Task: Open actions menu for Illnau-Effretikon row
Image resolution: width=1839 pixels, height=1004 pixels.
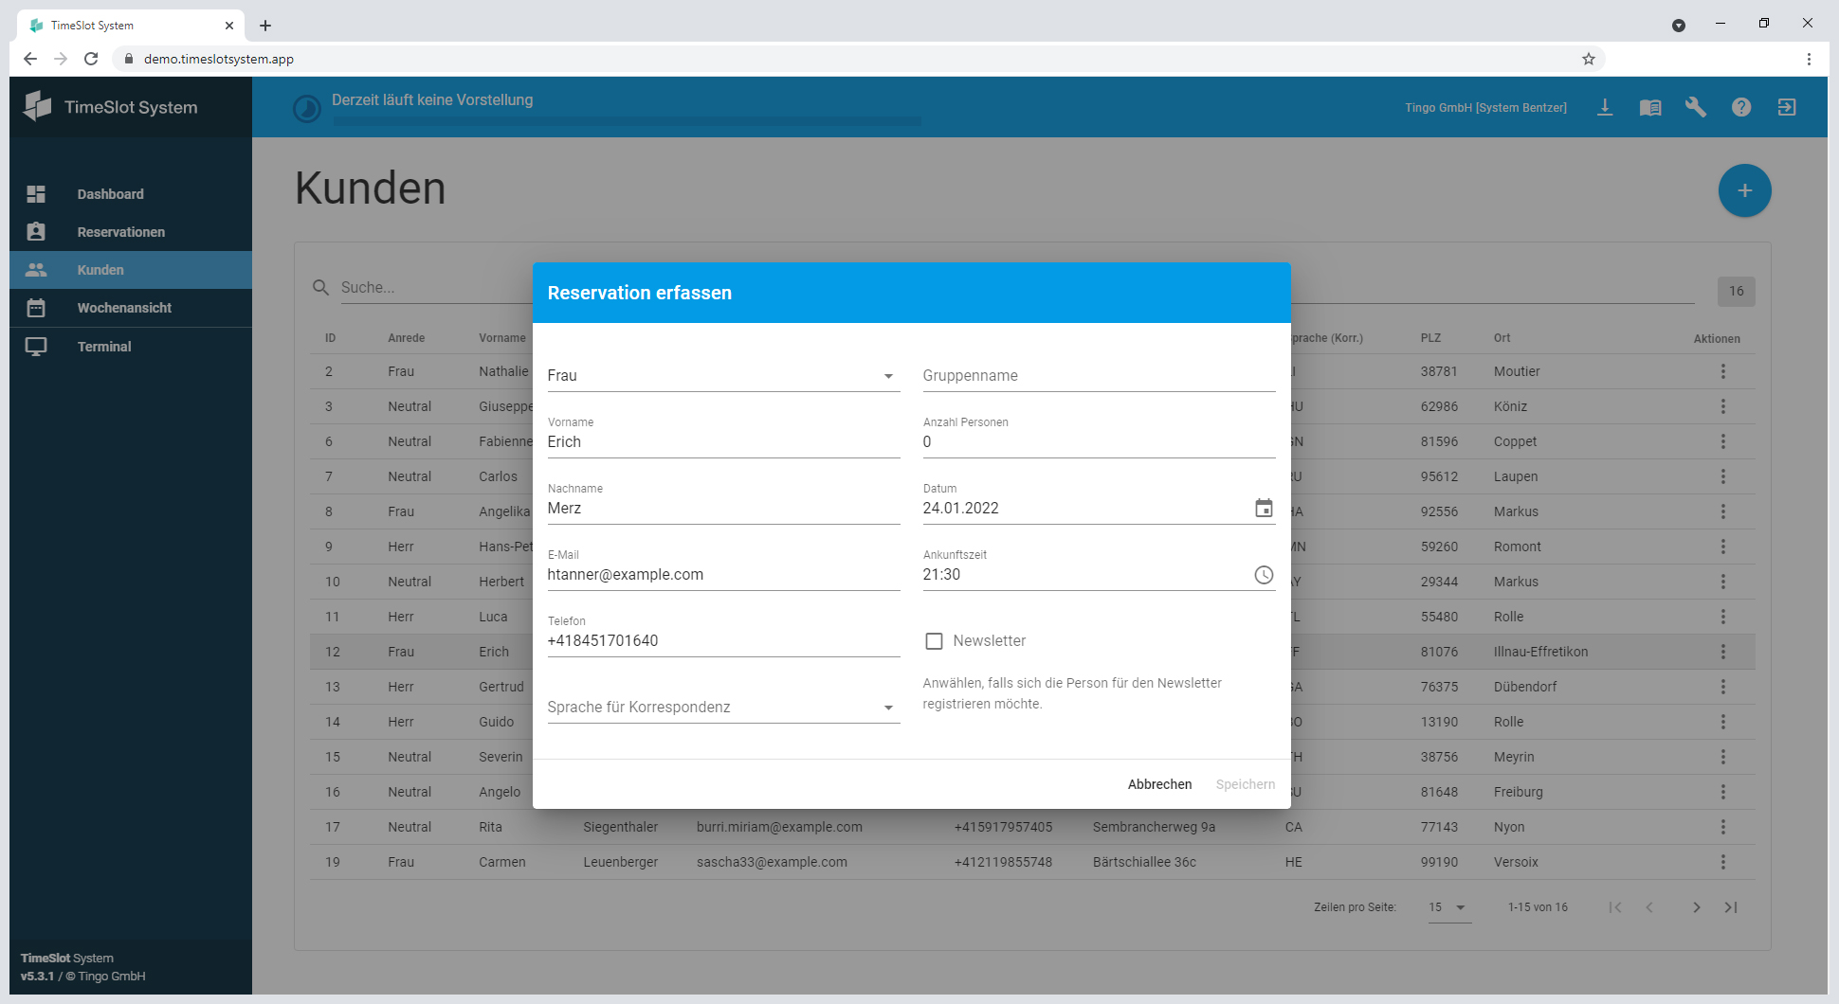Action: click(x=1723, y=652)
